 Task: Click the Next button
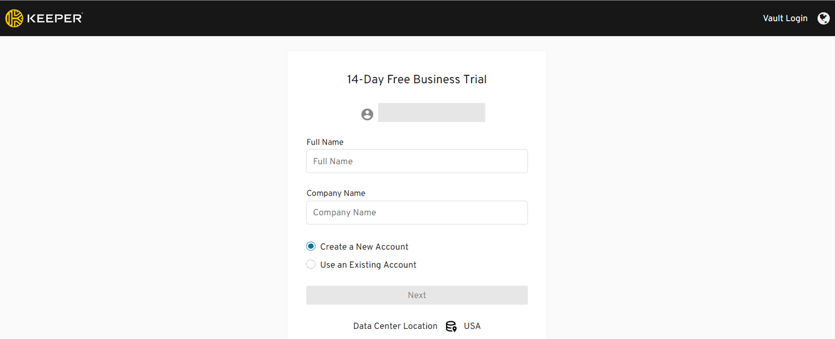coord(417,295)
